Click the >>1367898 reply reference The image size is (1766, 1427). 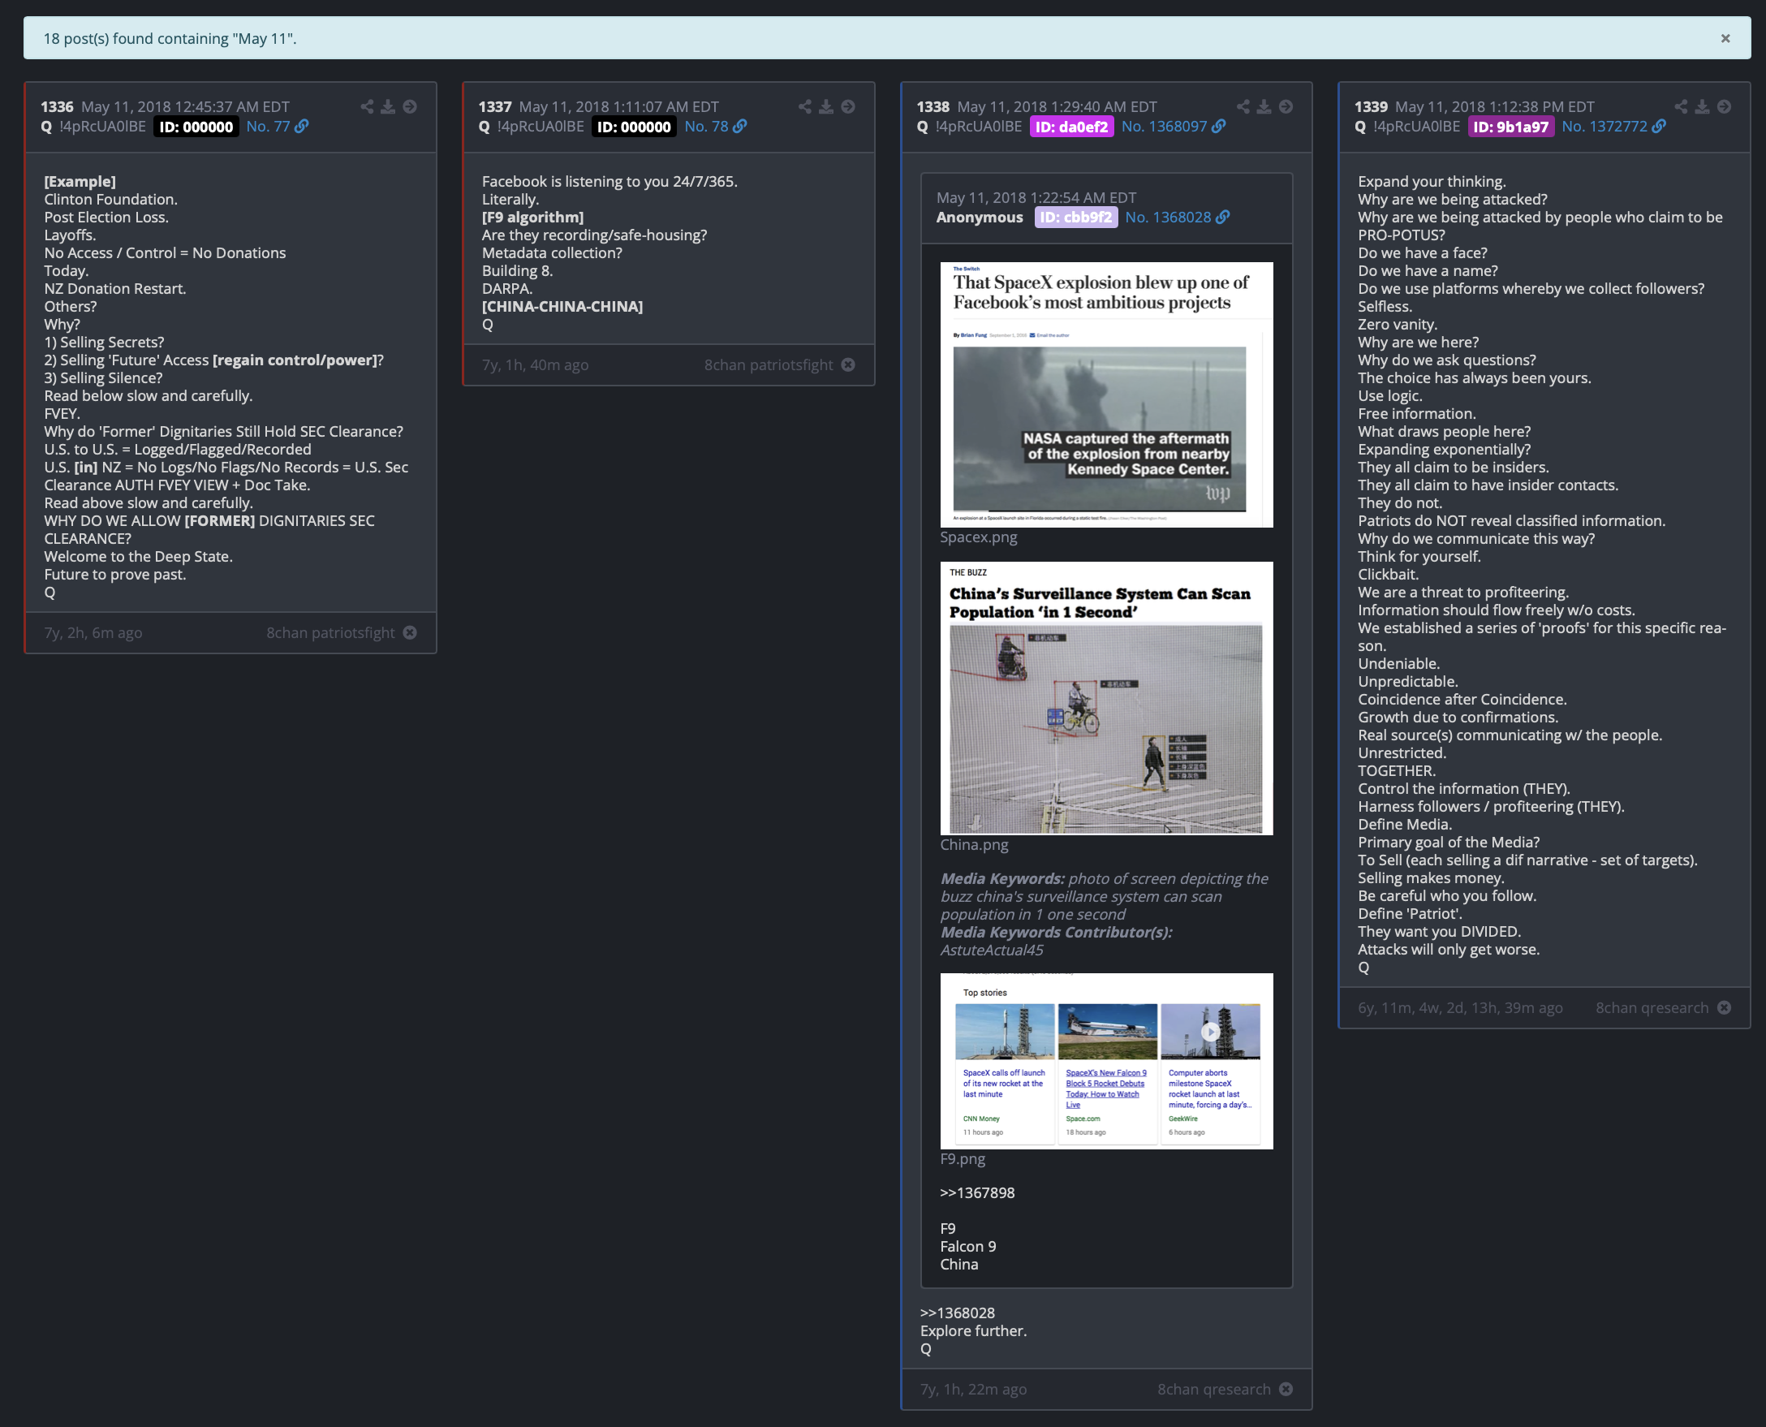977,1192
